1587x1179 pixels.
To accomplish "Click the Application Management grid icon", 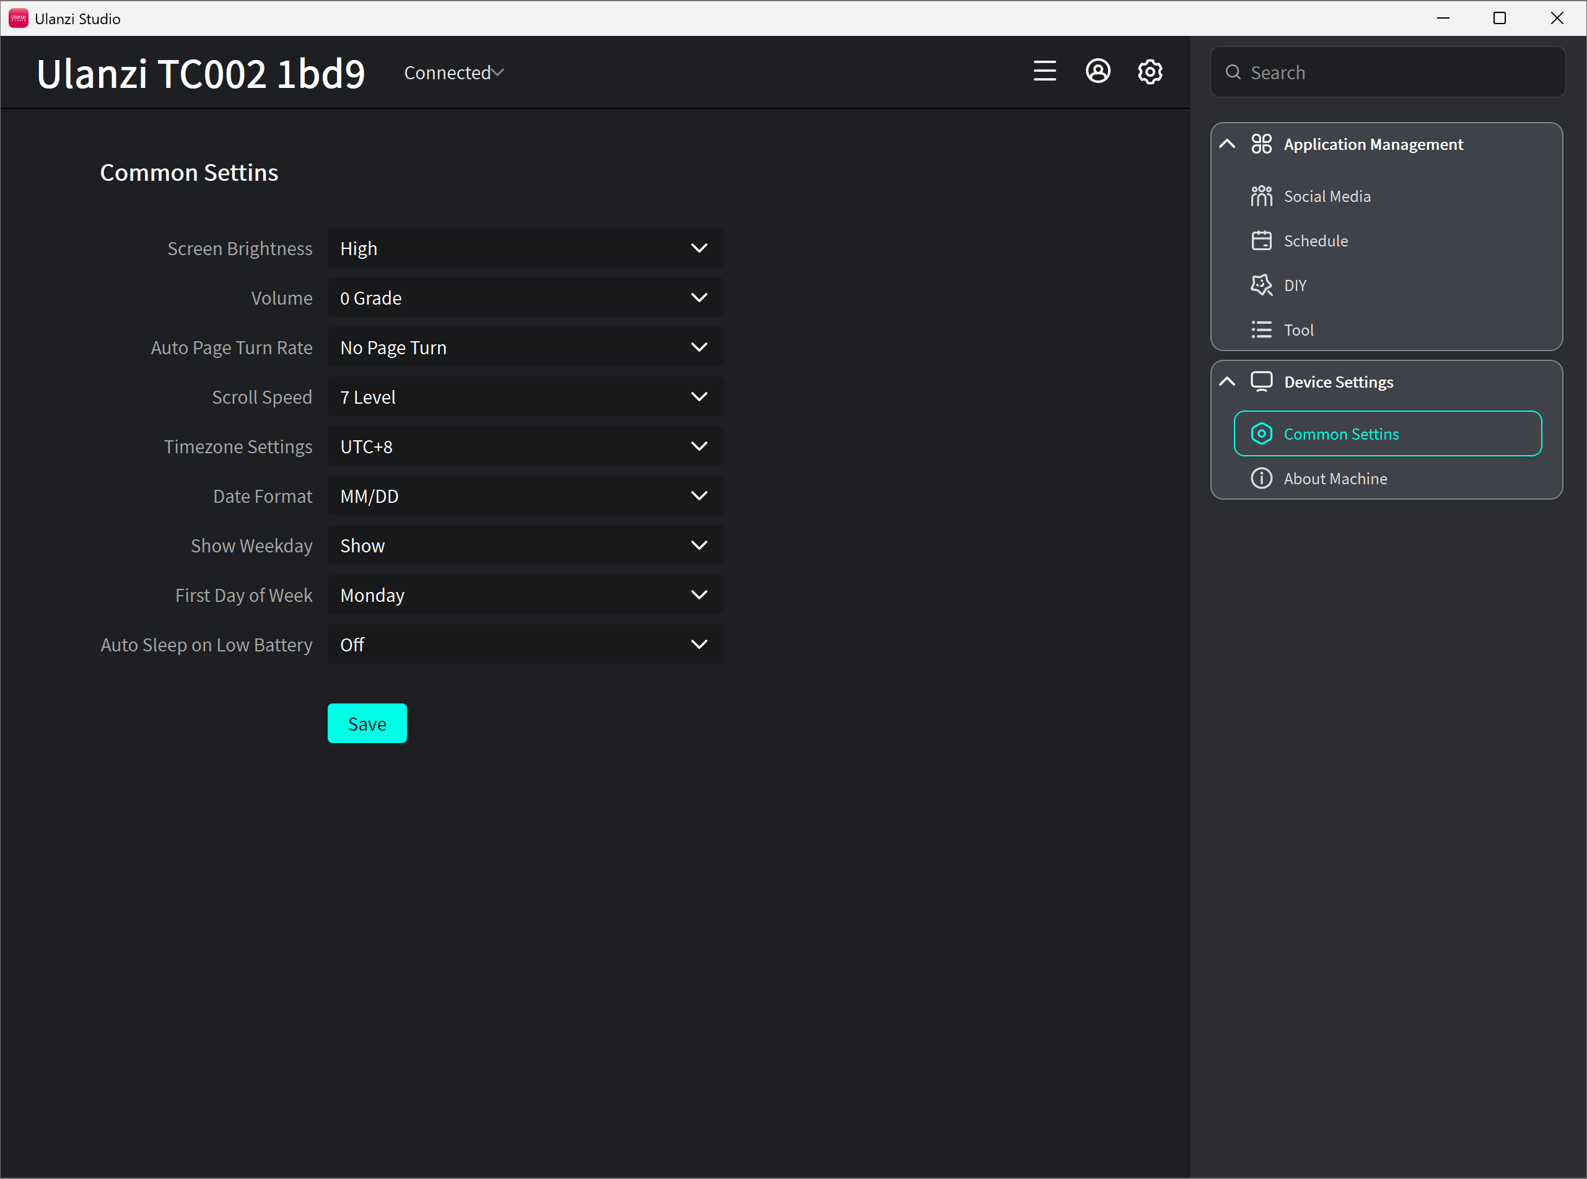I will point(1261,144).
